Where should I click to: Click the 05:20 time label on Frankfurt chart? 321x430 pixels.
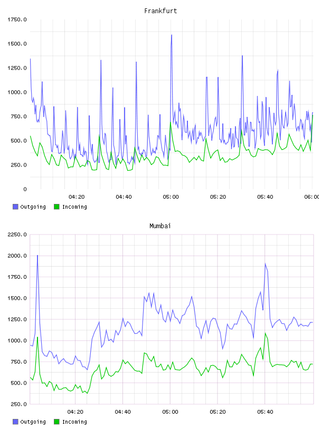click(x=218, y=197)
